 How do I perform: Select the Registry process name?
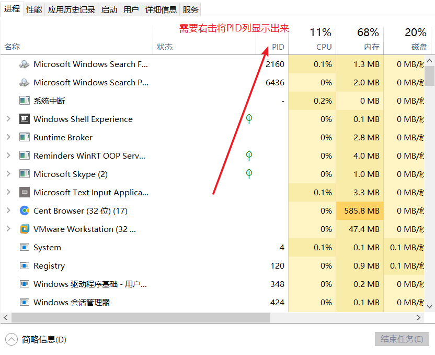tap(49, 266)
